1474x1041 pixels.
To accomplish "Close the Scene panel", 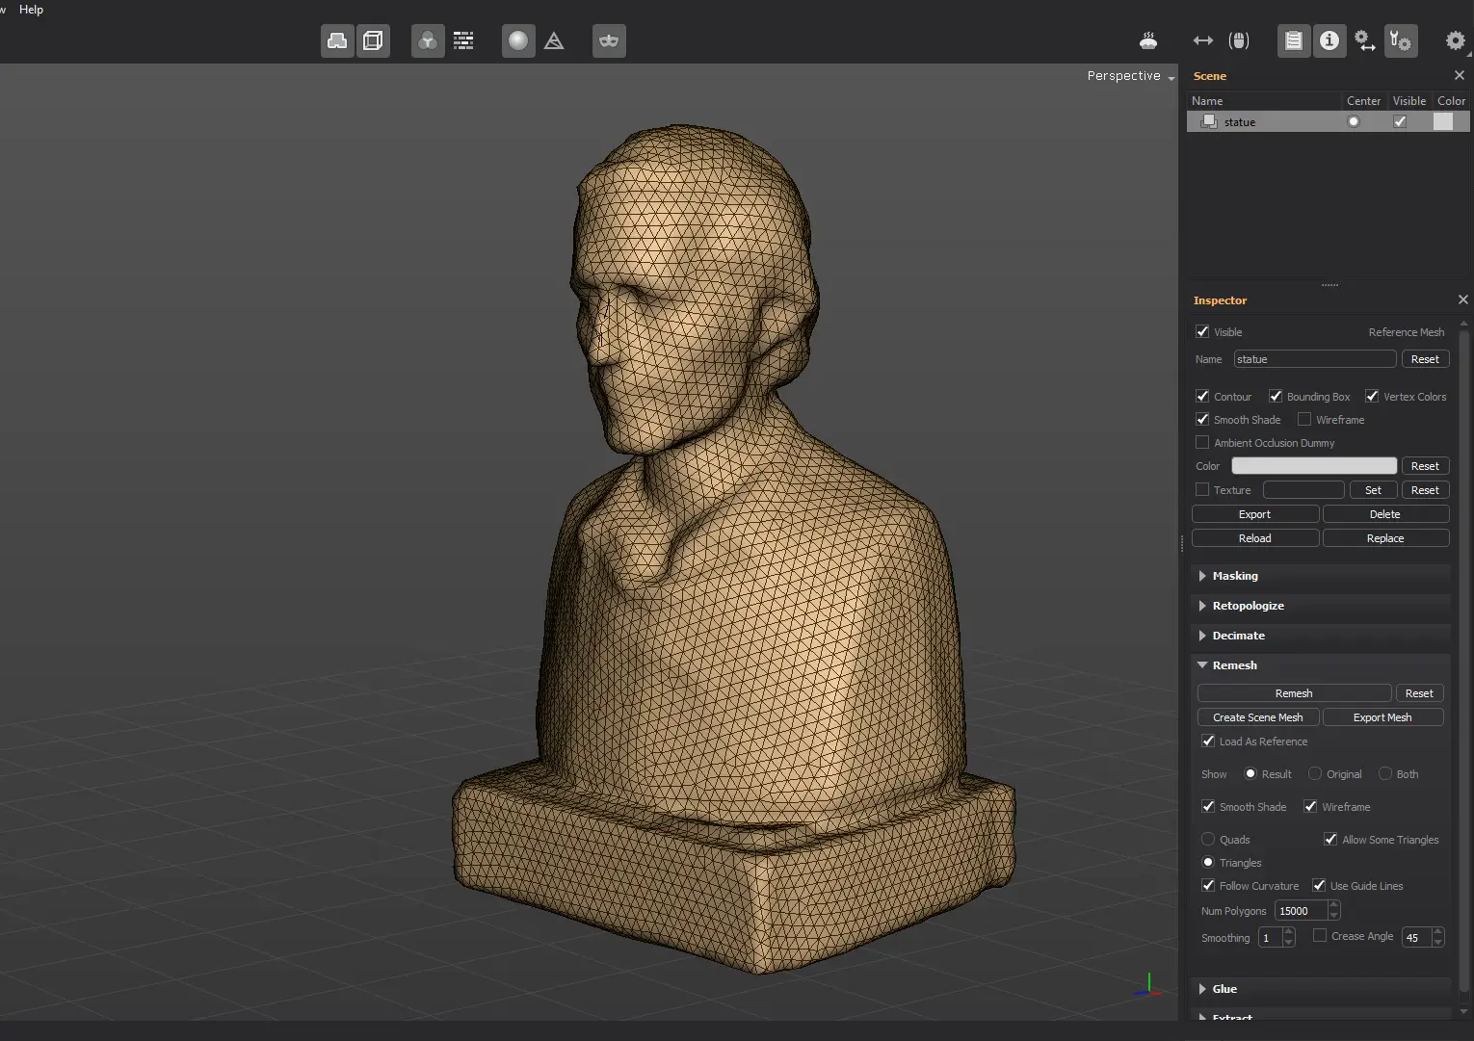I will (x=1460, y=75).
